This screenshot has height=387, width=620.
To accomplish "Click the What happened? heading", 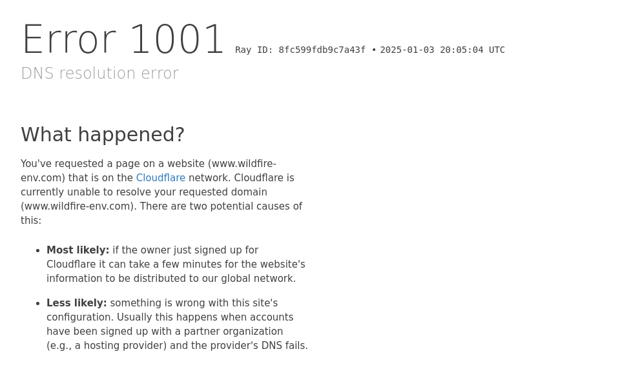I will (103, 135).
